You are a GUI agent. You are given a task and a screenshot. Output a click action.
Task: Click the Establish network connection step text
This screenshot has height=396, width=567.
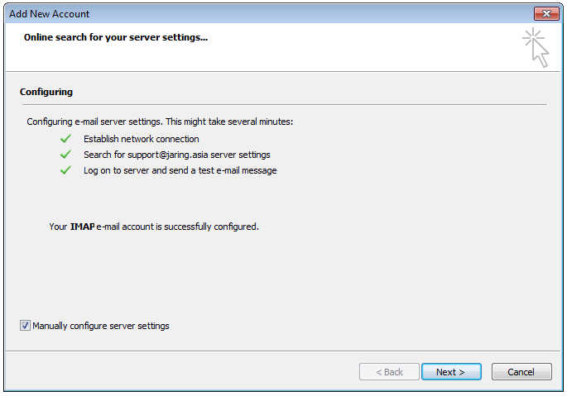(x=142, y=139)
